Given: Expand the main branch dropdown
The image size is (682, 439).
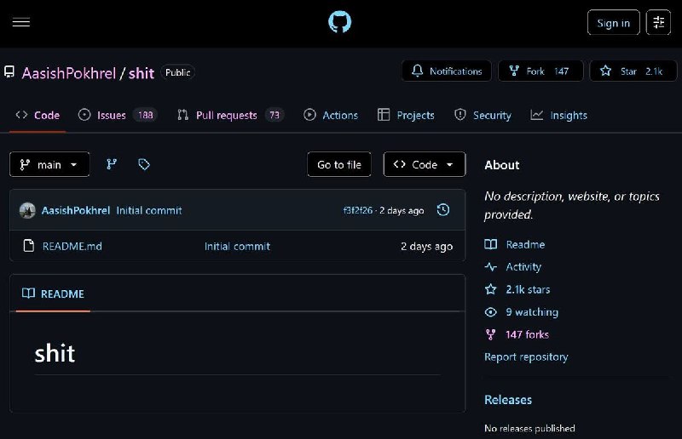Looking at the screenshot, I should point(49,164).
